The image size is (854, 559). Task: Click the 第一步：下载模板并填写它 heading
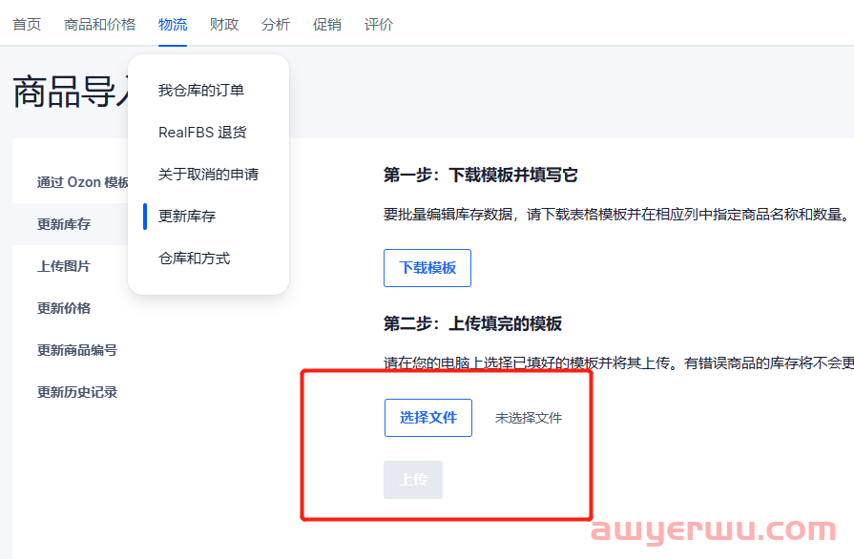(480, 175)
